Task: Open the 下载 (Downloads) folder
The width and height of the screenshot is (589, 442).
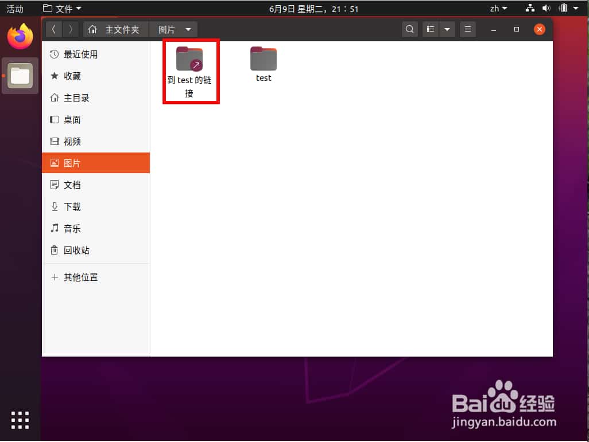Action: tap(72, 206)
